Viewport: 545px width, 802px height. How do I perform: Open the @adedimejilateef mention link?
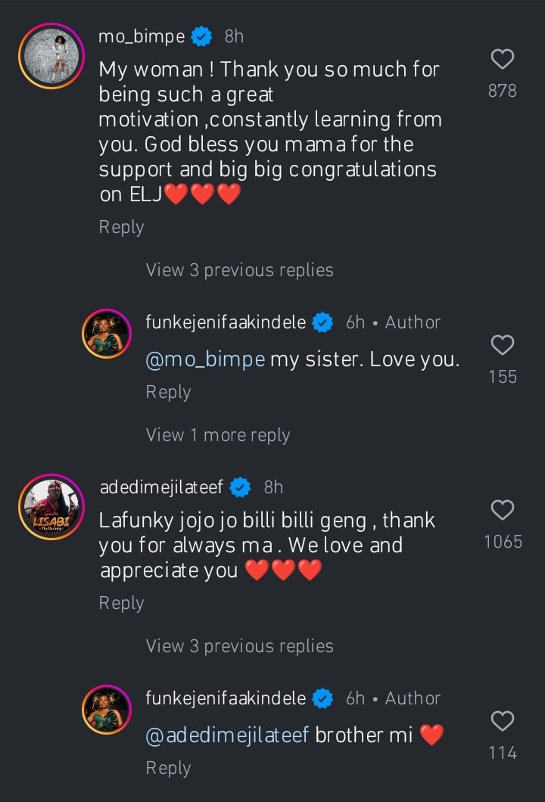(x=227, y=735)
